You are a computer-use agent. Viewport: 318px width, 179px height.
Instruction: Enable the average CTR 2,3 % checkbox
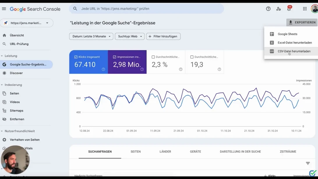click(153, 57)
